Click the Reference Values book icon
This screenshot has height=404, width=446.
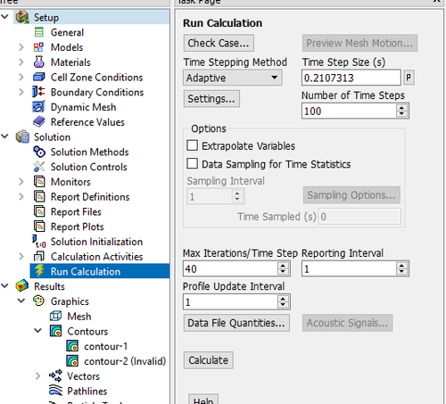point(39,121)
